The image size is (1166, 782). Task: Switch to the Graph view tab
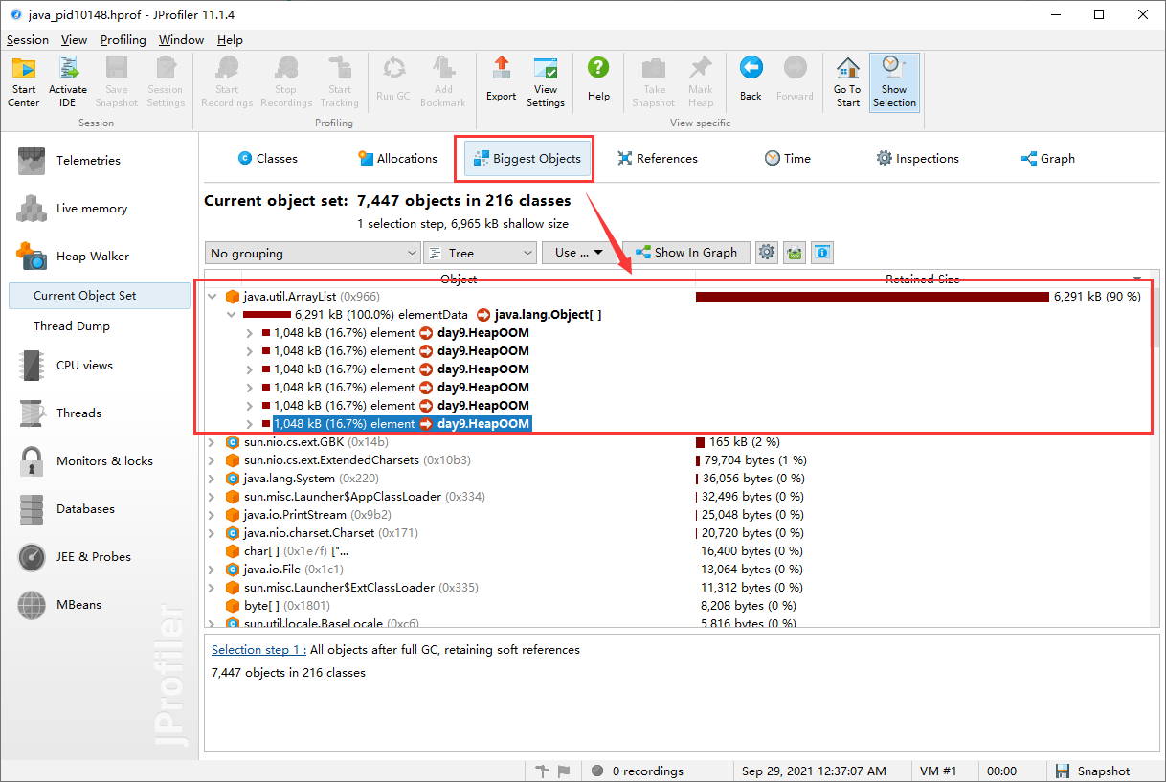(x=1048, y=159)
